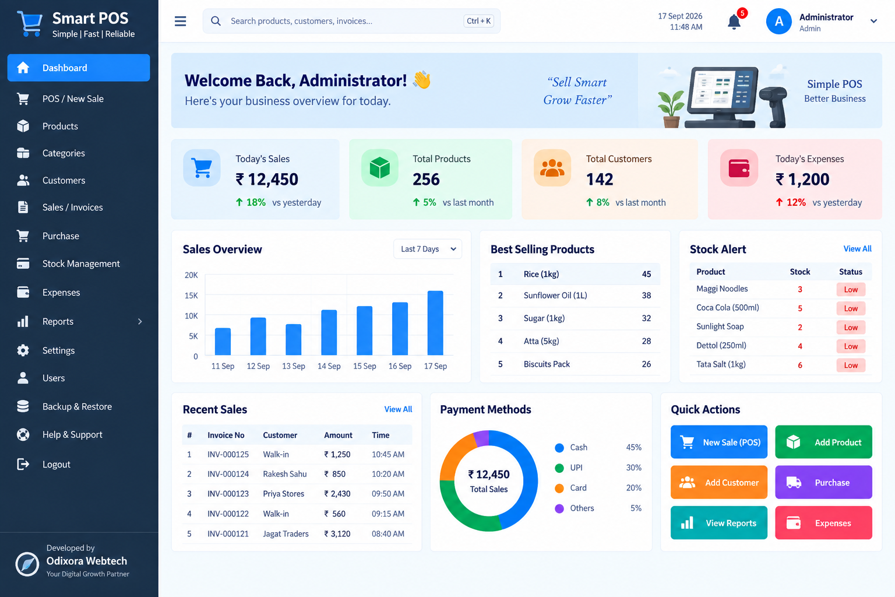The width and height of the screenshot is (895, 597).
Task: Open Sales / Invoices page
Action: [x=79, y=207]
